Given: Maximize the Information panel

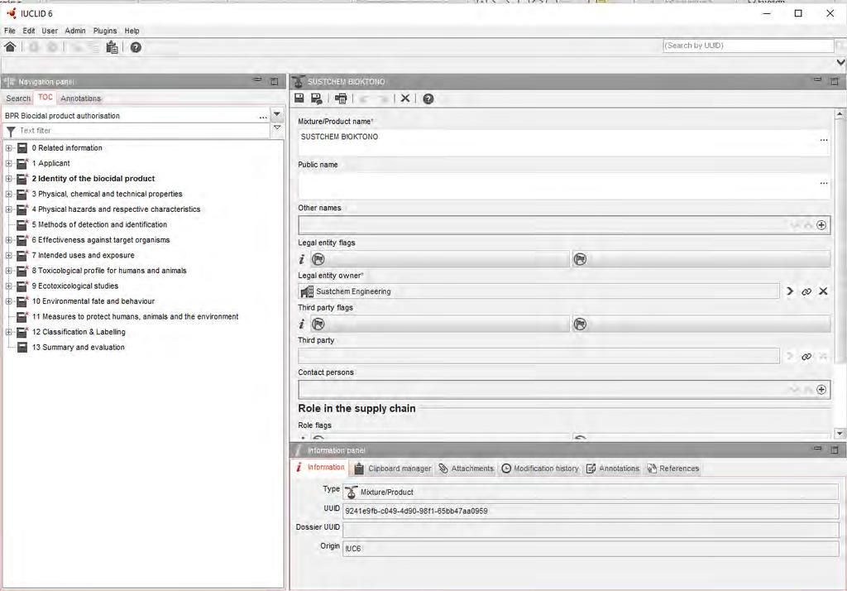Looking at the screenshot, I should 835,449.
